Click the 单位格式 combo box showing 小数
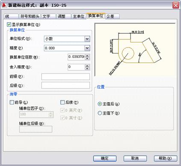Viewport: 181px width, 166px height. pyautogui.click(x=67, y=39)
